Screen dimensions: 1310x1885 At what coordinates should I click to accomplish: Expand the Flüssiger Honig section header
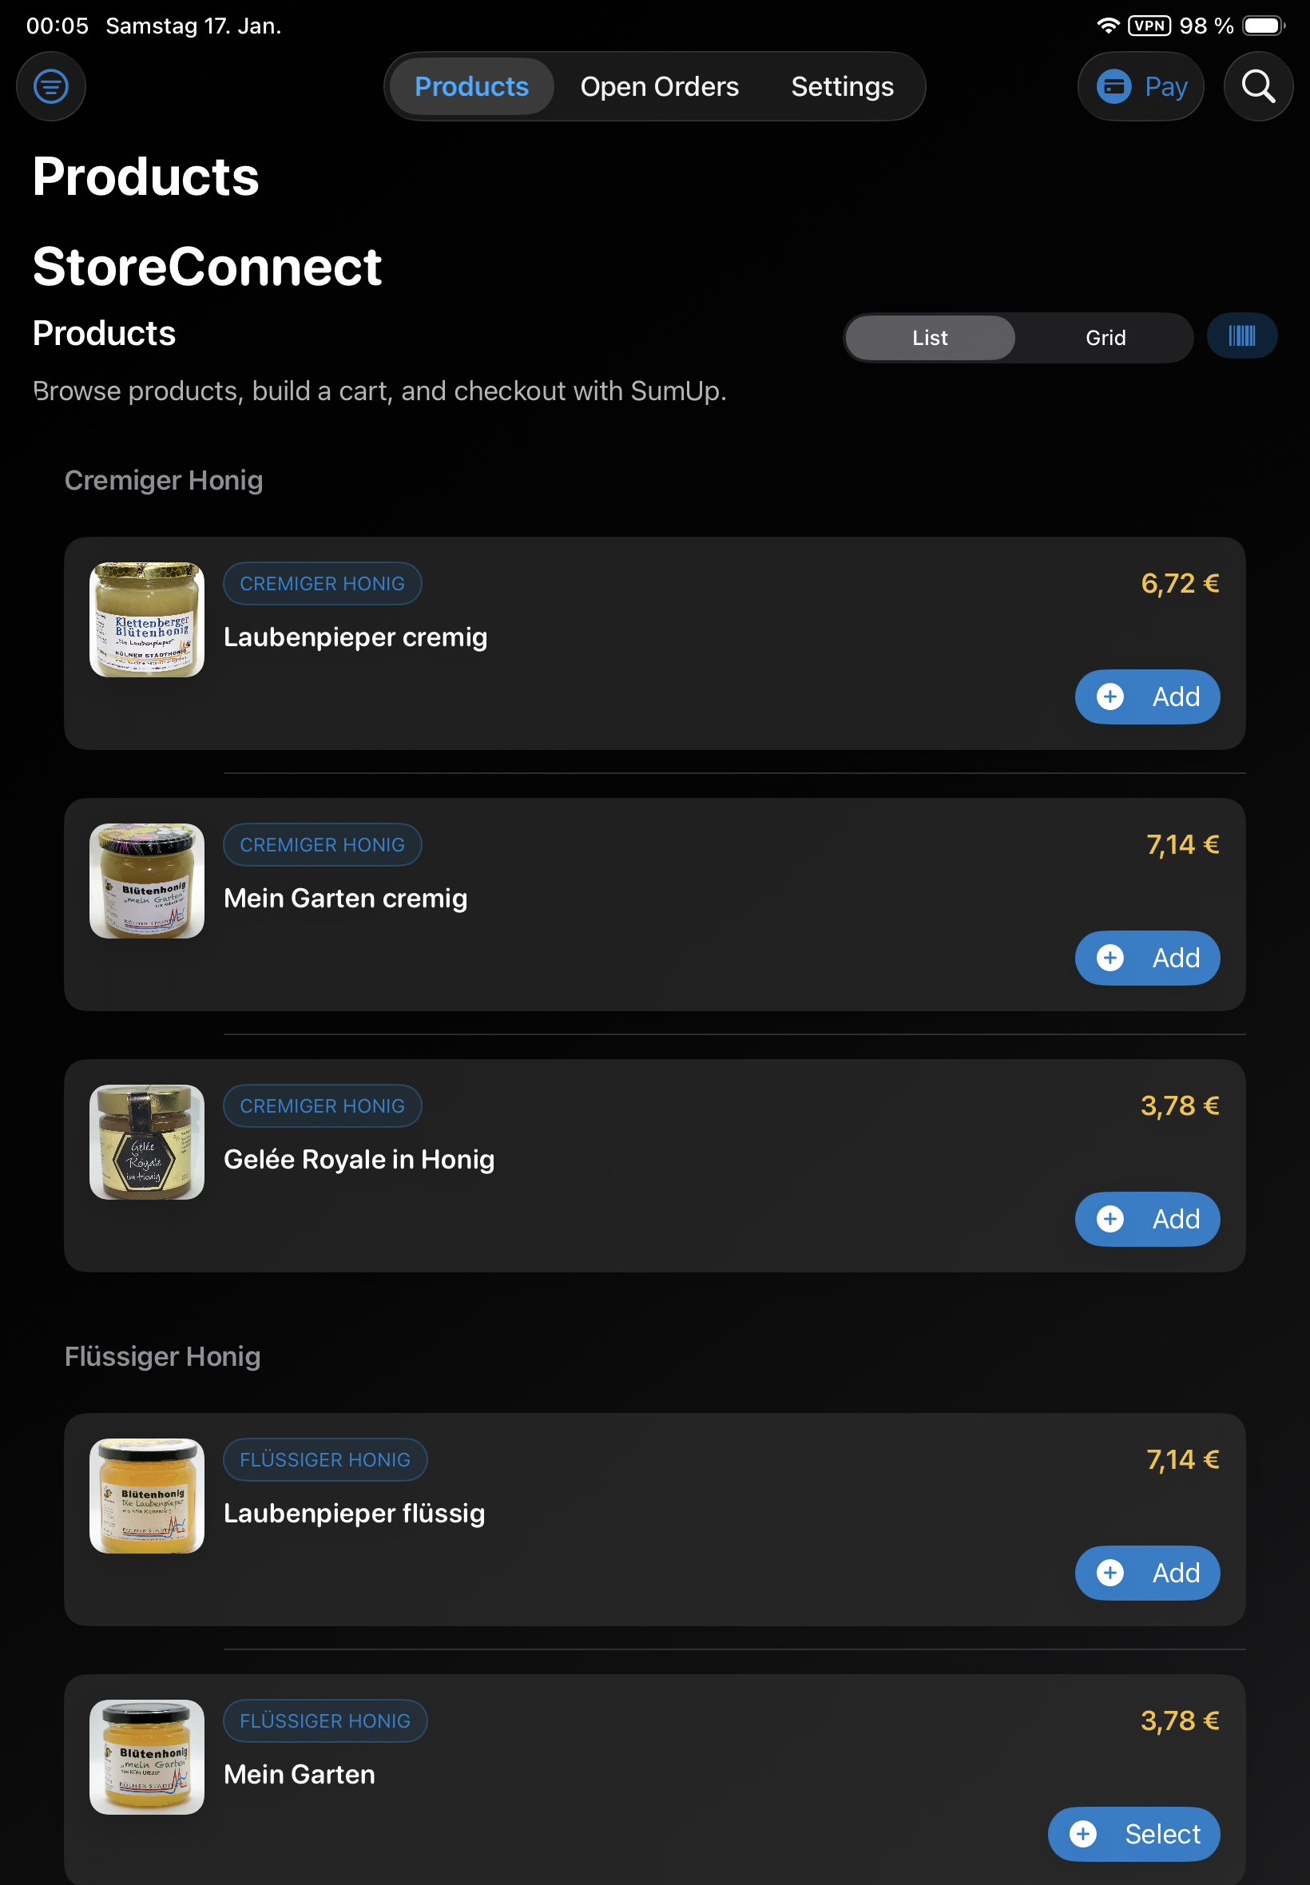pos(162,1356)
